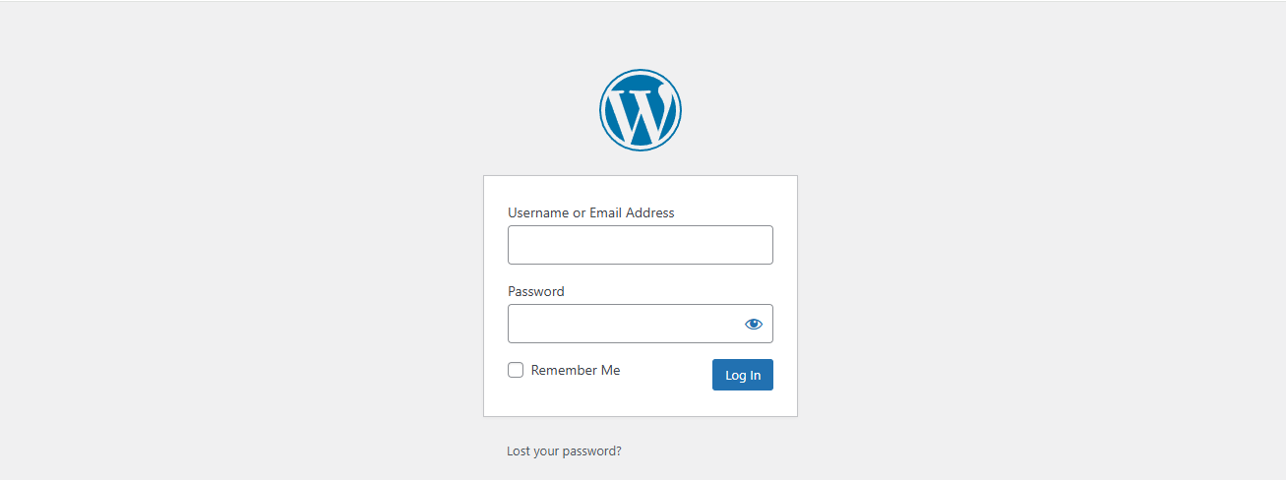The image size is (1286, 480).
Task: Select the username text box
Action: point(640,245)
